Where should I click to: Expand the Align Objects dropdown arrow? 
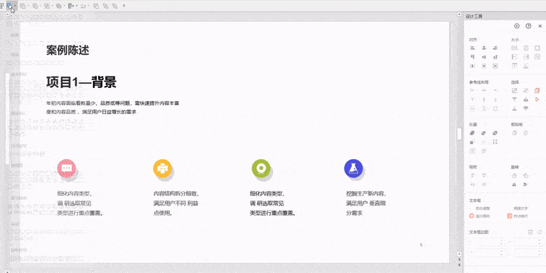[x=76, y=6]
